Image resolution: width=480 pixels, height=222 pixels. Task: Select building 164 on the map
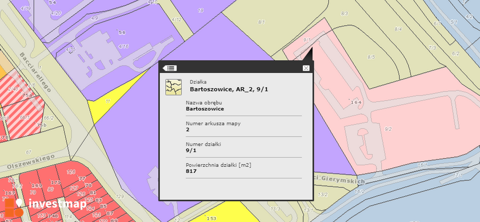tap(355, 102)
